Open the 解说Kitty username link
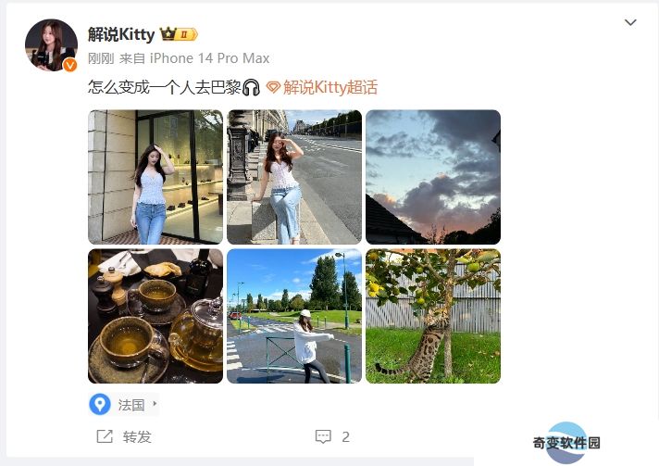The height and width of the screenshot is (466, 659). 121,34
